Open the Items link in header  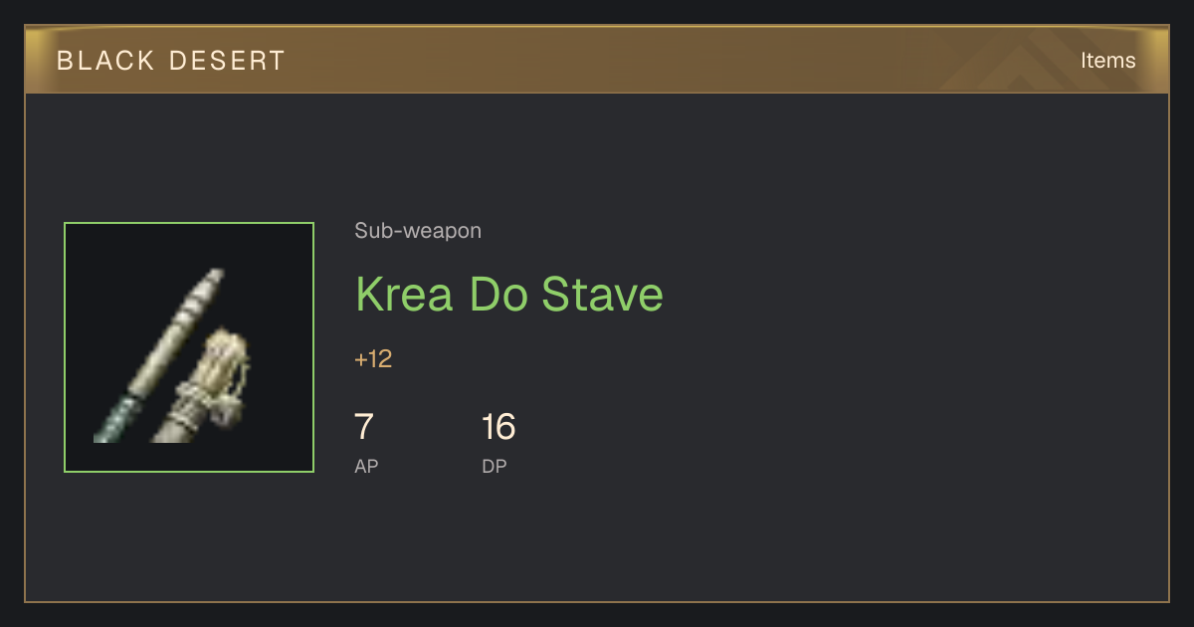pyautogui.click(x=1107, y=61)
